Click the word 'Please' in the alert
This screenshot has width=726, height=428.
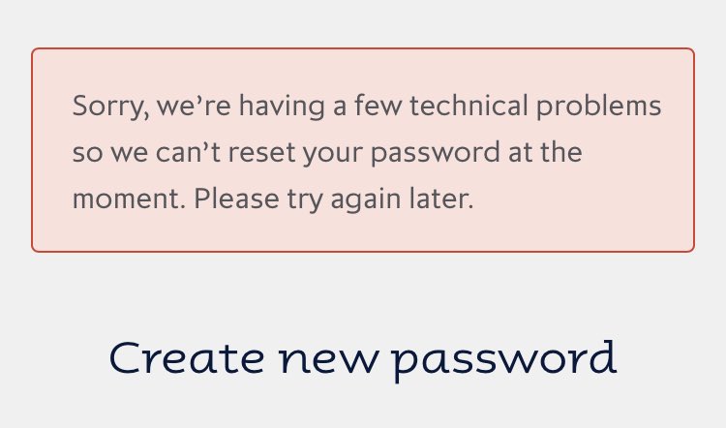(236, 199)
